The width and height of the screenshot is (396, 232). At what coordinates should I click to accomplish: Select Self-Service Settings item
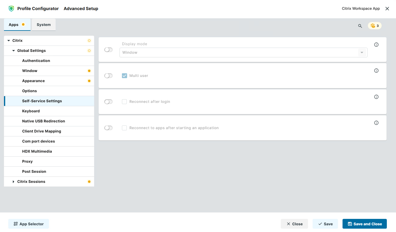point(49,101)
